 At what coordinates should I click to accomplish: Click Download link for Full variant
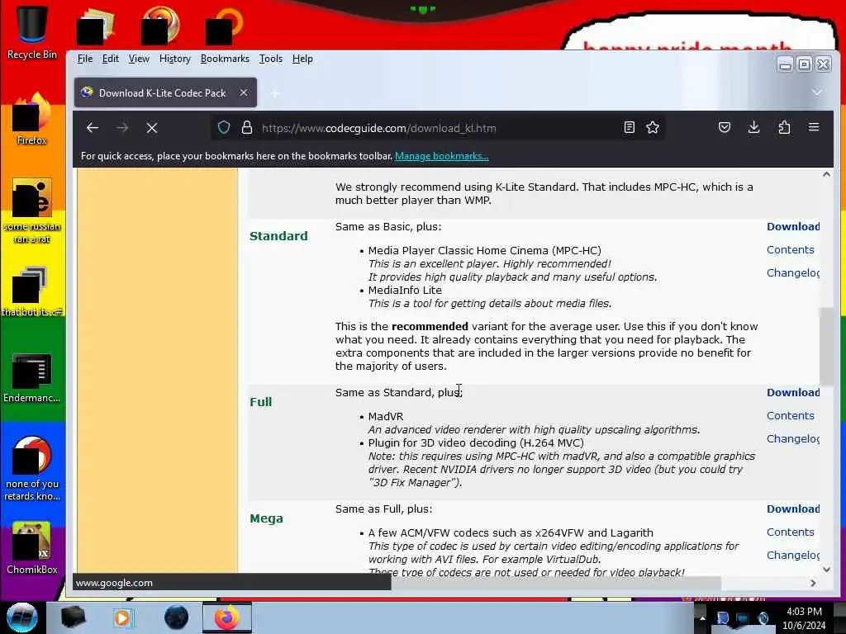(793, 392)
